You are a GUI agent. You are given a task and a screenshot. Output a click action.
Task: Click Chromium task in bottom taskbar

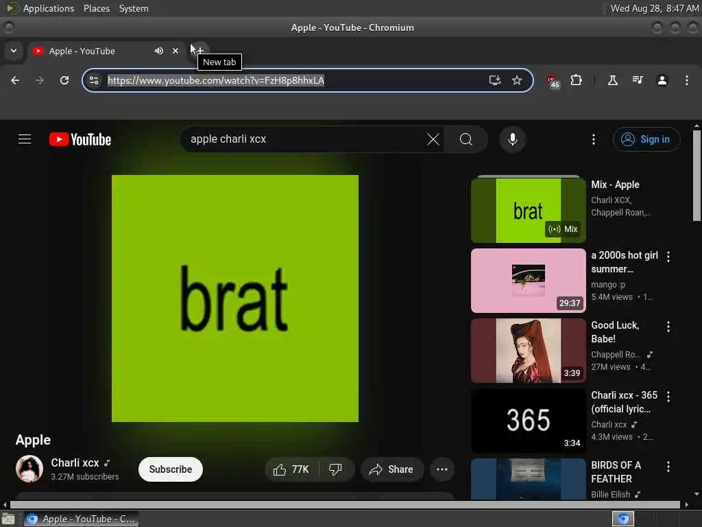click(x=81, y=519)
